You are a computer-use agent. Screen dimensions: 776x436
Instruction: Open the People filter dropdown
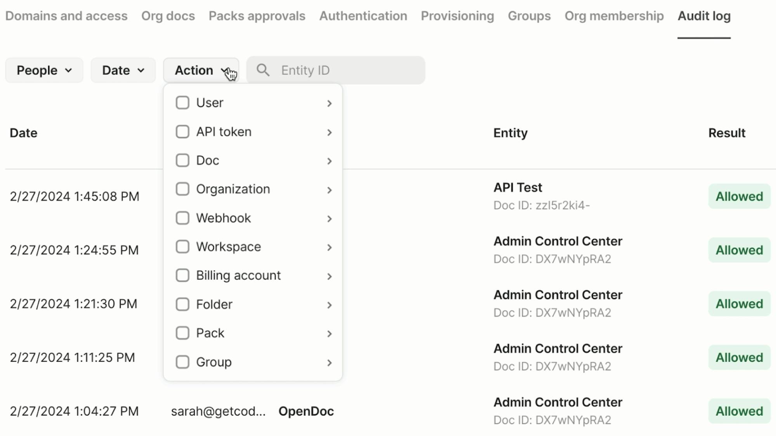pos(44,70)
